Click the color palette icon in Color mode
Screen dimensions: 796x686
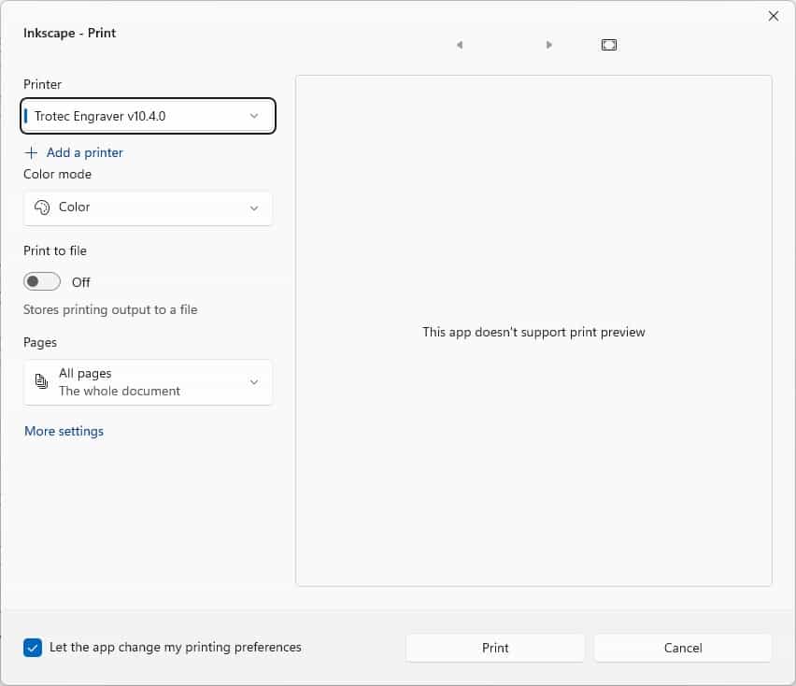[x=42, y=207]
